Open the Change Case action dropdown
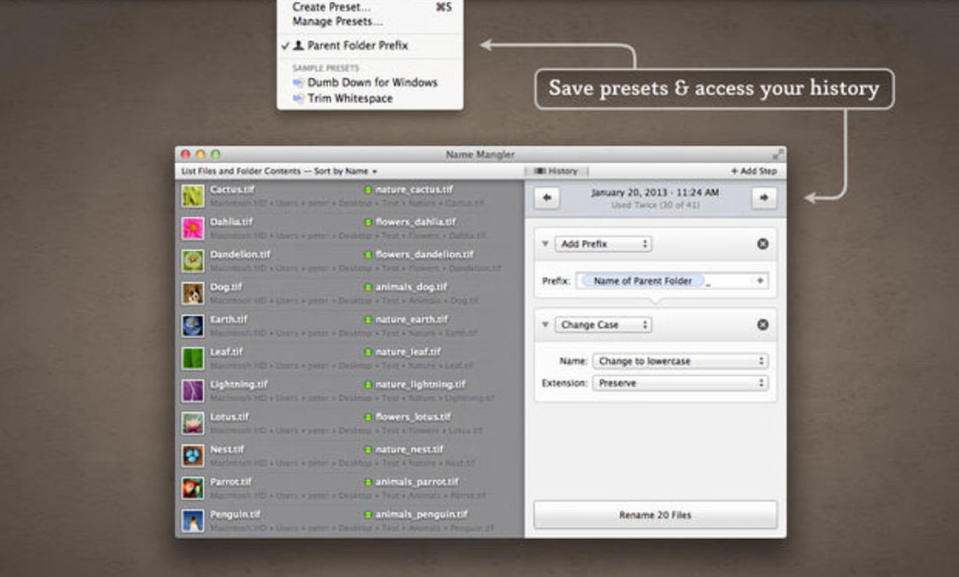This screenshot has height=577, width=959. [603, 325]
